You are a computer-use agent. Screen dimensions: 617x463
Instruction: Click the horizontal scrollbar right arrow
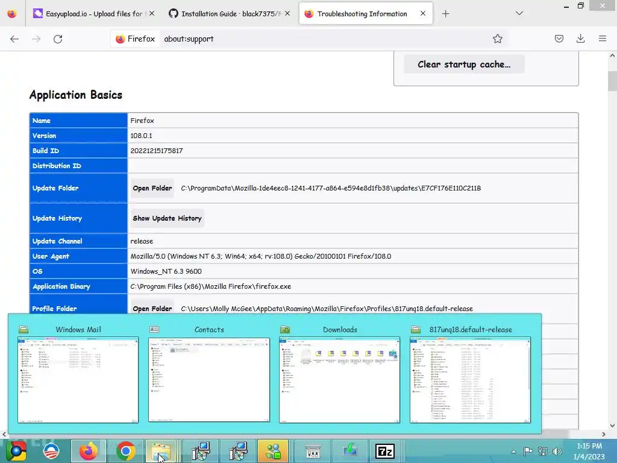[x=604, y=434]
